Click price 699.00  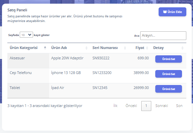pyautogui.click(x=143, y=58)
